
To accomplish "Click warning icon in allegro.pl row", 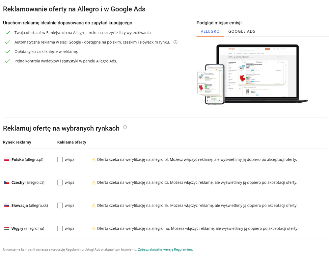I will tap(94, 160).
